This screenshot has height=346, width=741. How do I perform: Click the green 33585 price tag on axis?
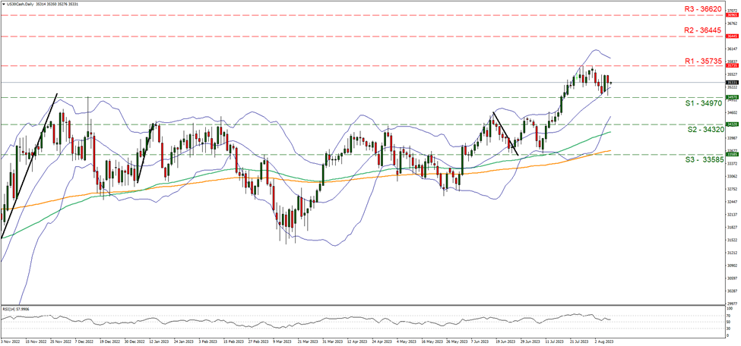point(730,153)
